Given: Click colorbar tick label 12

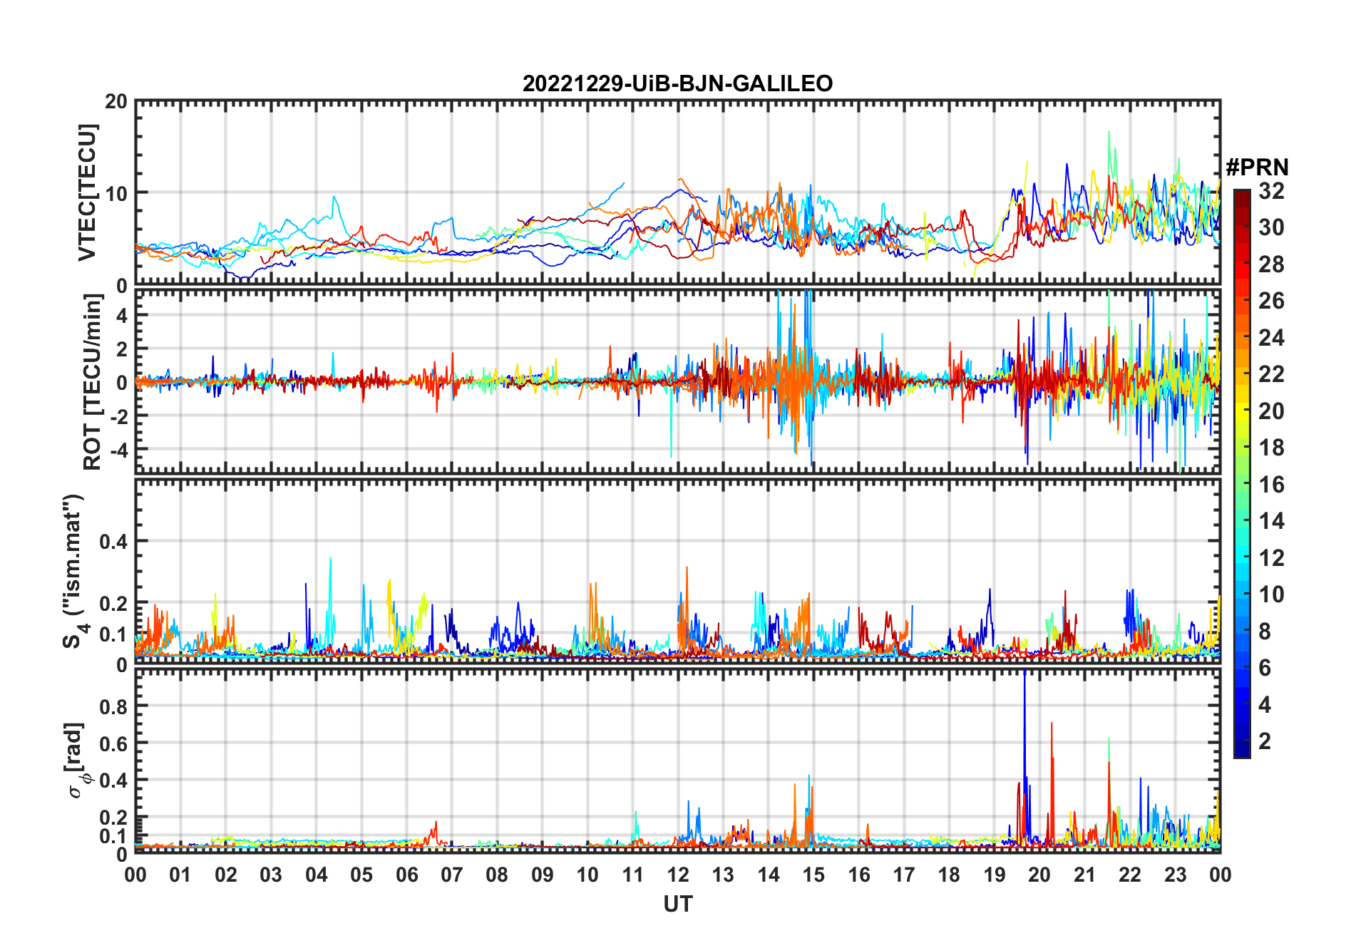Looking at the screenshot, I should (x=1271, y=558).
